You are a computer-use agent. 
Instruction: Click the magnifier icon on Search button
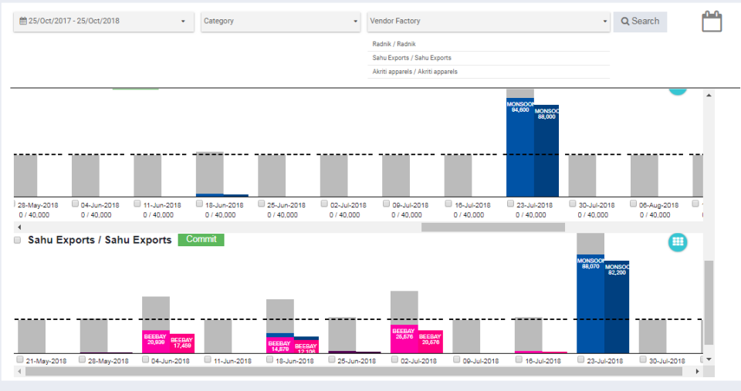click(625, 22)
